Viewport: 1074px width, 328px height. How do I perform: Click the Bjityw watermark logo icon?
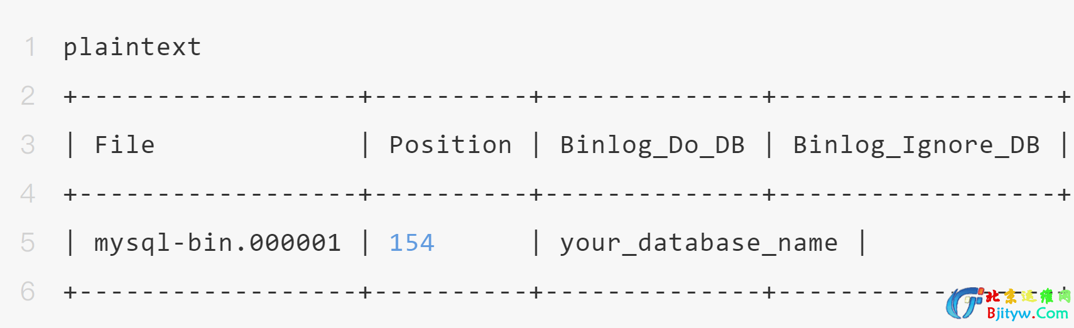click(964, 304)
